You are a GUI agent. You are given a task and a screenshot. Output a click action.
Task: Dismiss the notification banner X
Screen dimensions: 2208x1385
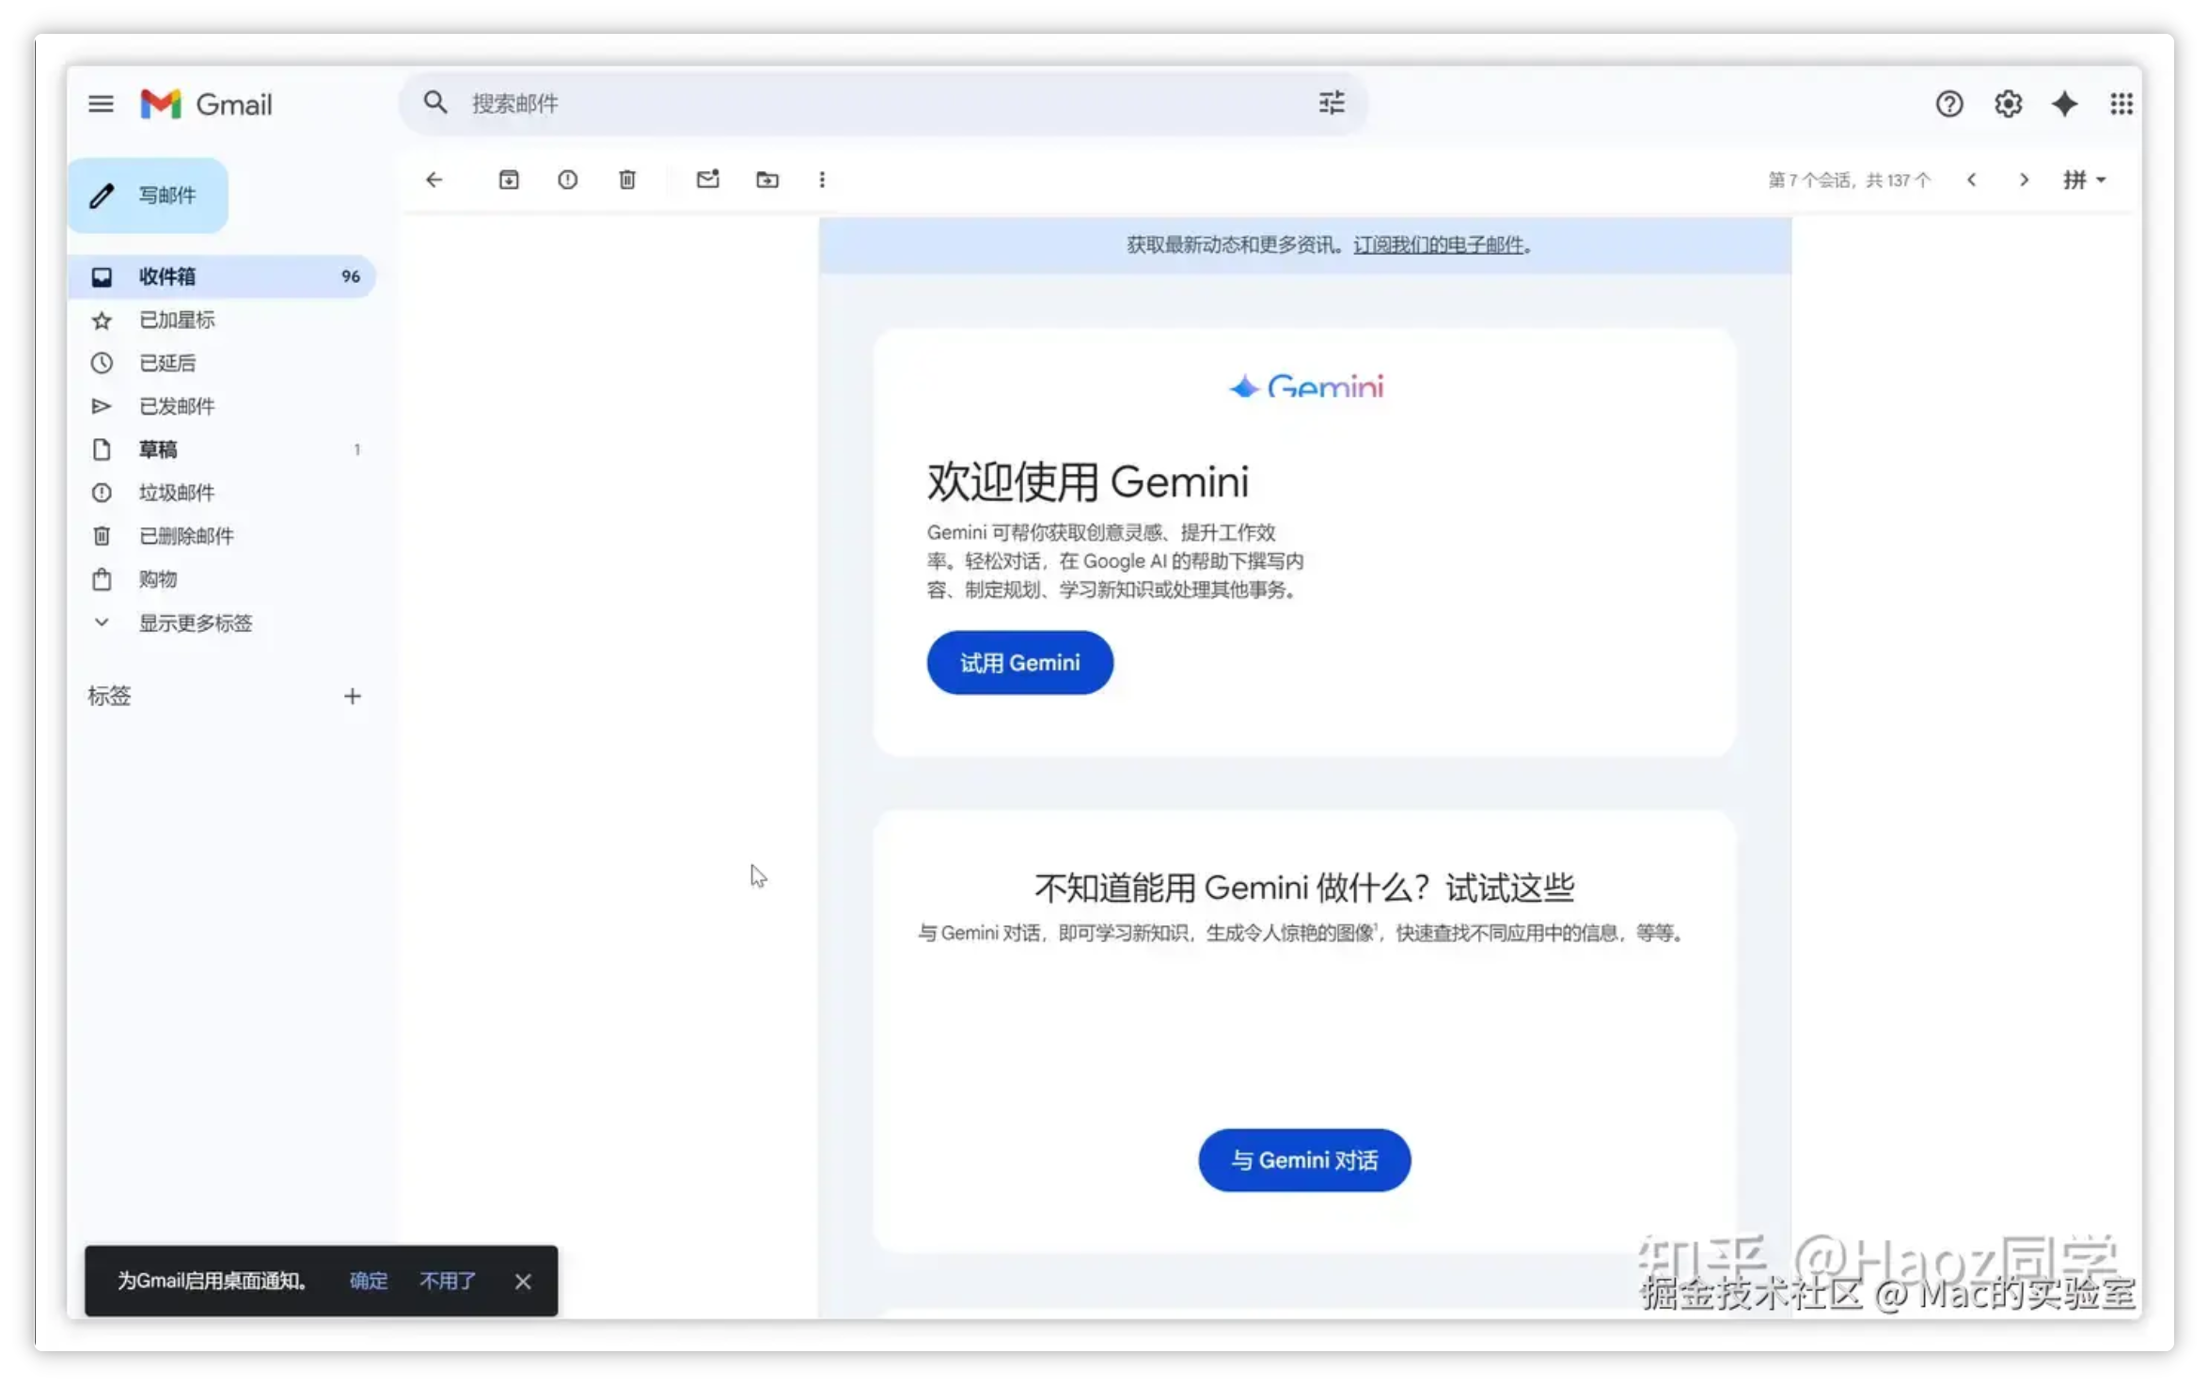[523, 1282]
